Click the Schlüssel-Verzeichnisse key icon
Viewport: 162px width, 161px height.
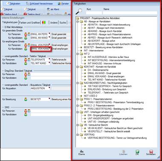point(28,3)
